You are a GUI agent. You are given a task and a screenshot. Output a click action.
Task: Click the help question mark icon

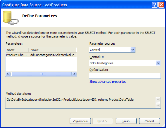point(155,5)
